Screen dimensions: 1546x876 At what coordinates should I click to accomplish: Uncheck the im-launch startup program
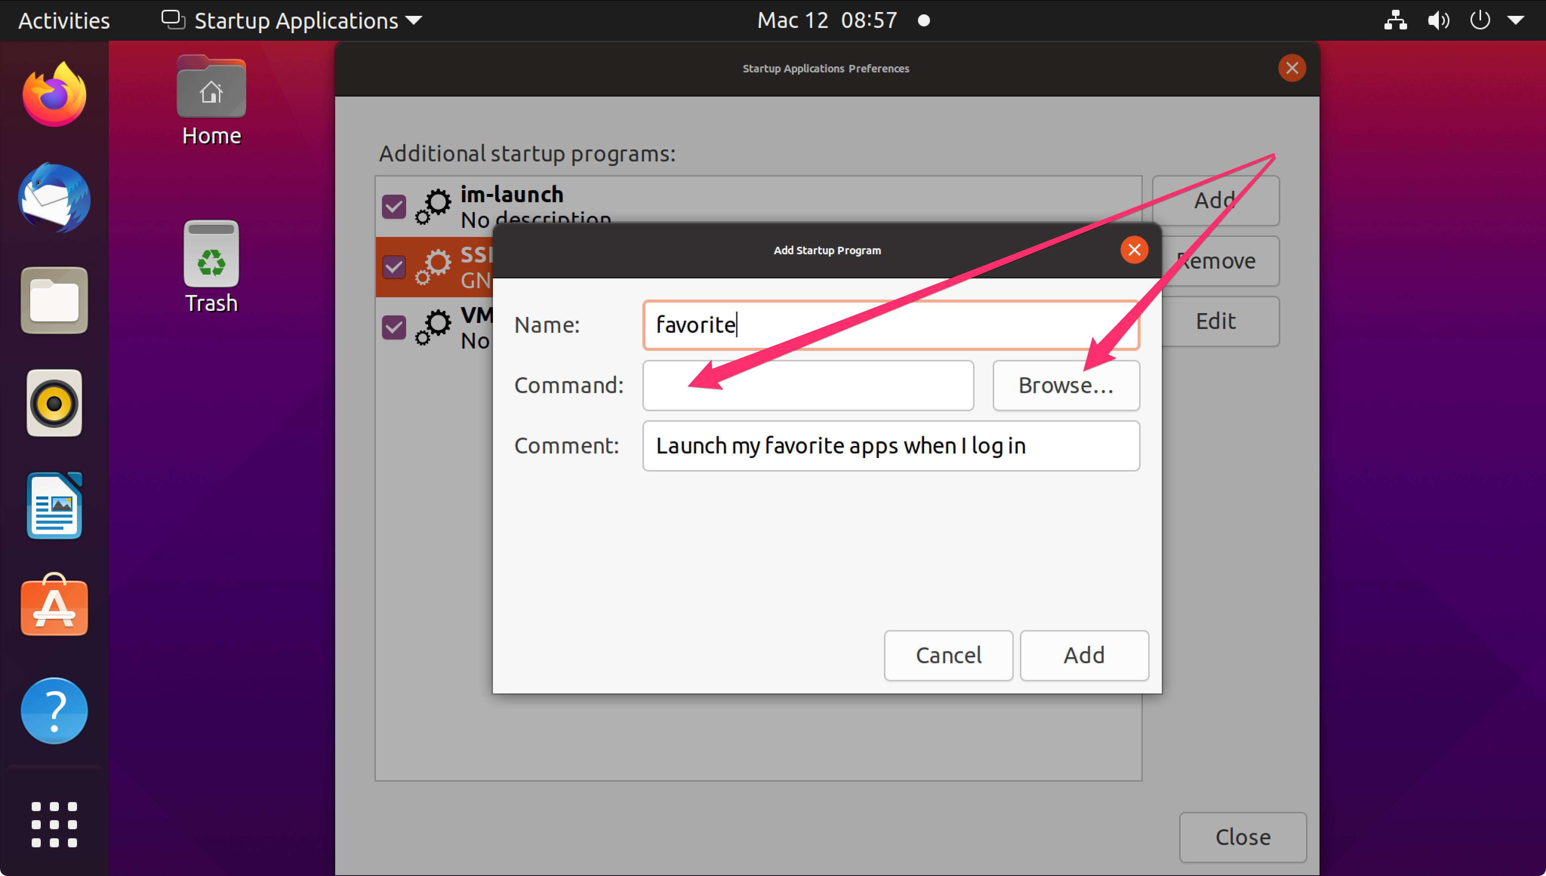pyautogui.click(x=394, y=206)
